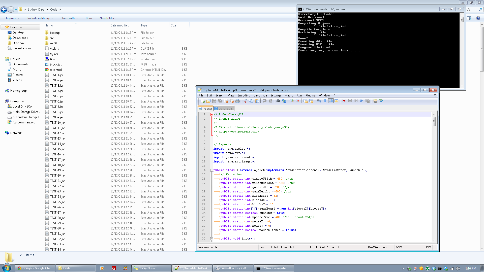Click the Cut scissors icon in Notepad++
Image resolution: width=484 pixels, height=272 pixels.
[x=245, y=101]
